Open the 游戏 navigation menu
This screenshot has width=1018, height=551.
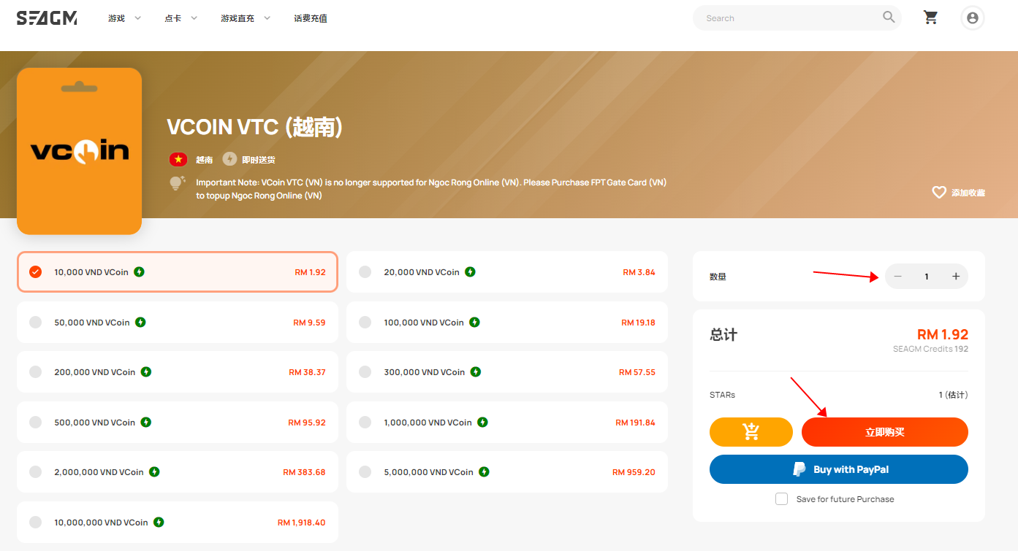pyautogui.click(x=117, y=18)
